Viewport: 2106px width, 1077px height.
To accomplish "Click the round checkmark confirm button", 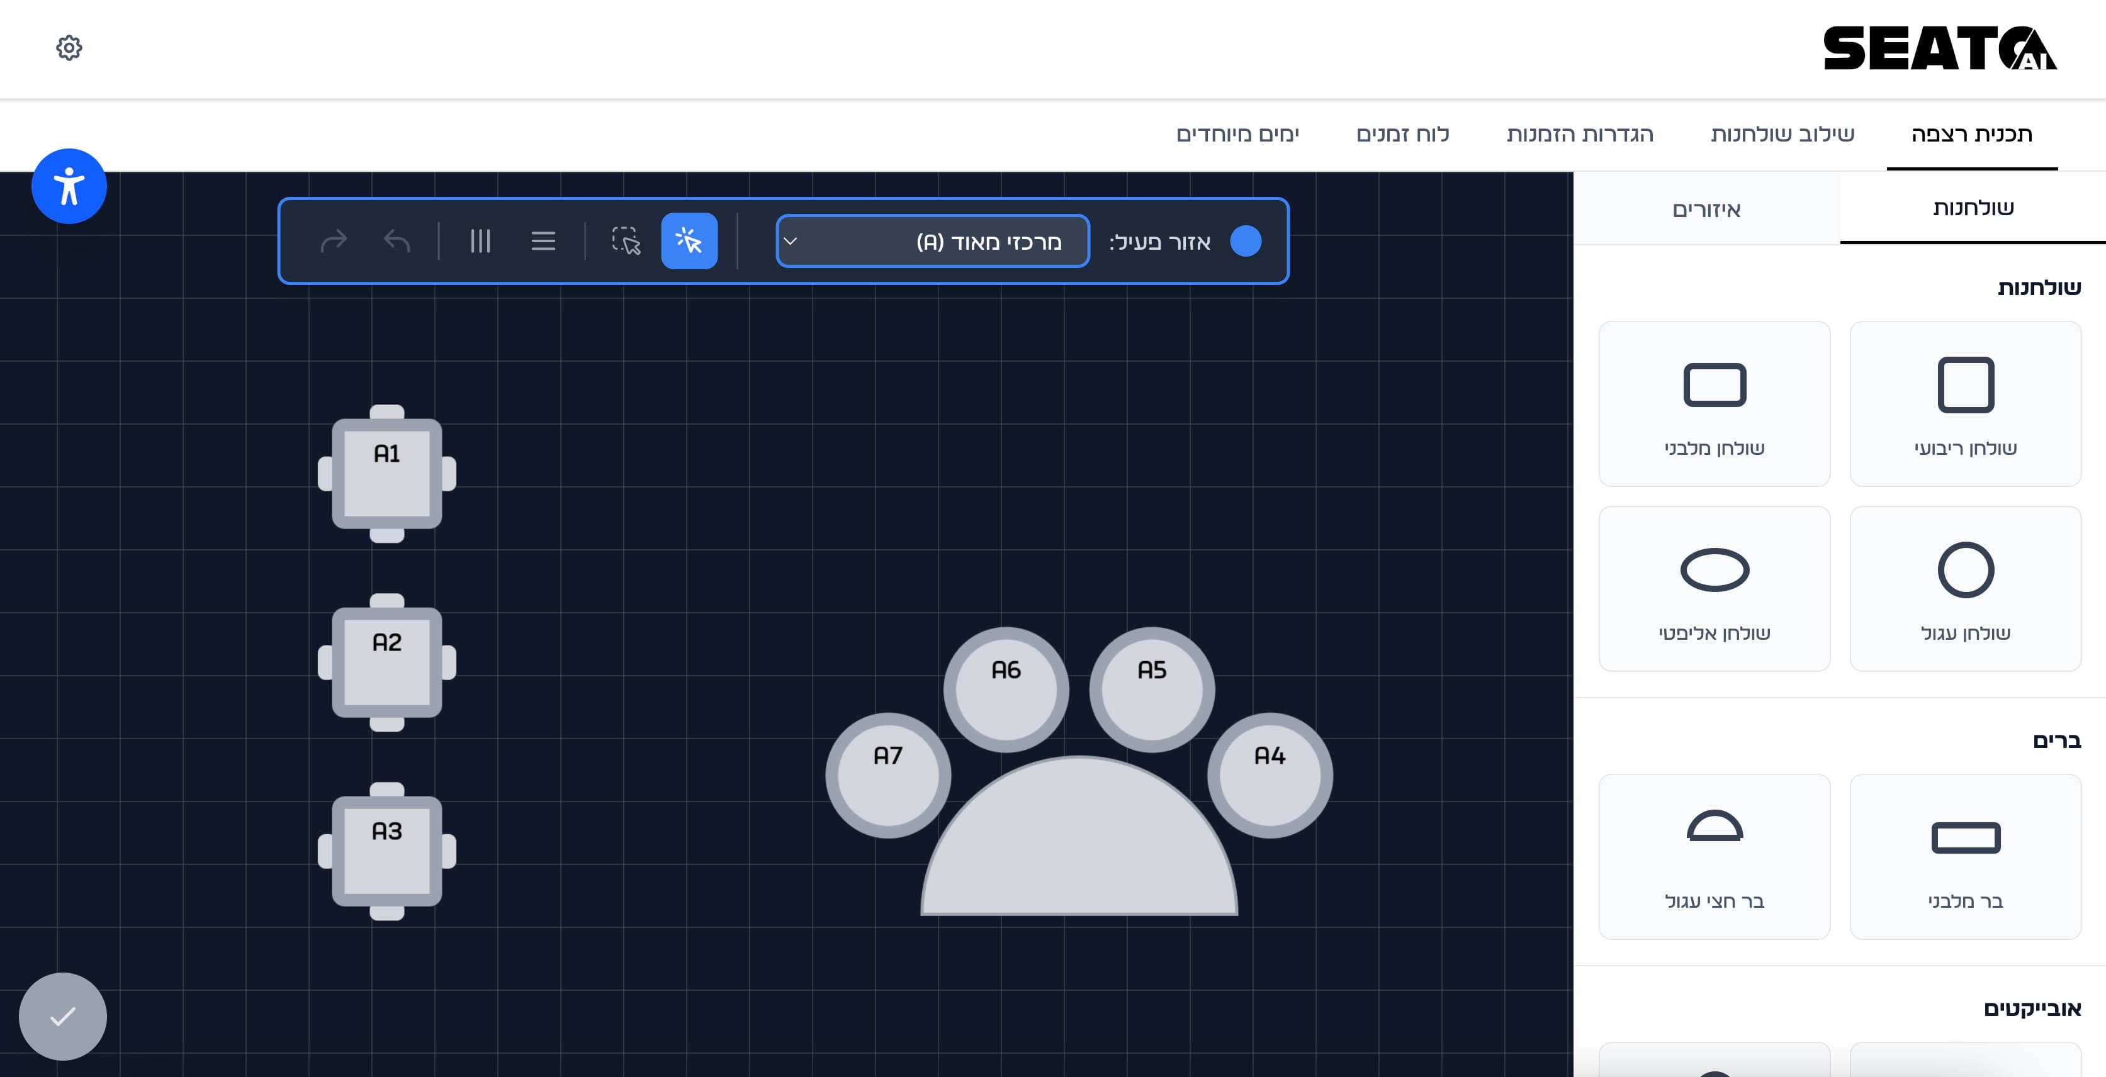I will click(x=63, y=1016).
